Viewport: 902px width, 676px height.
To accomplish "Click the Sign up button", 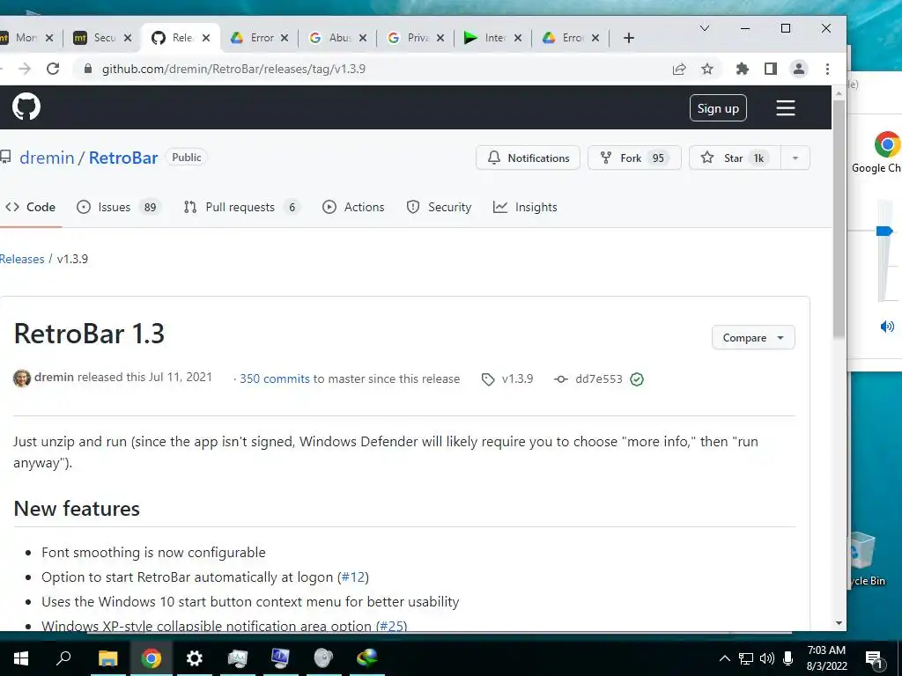I will (718, 108).
